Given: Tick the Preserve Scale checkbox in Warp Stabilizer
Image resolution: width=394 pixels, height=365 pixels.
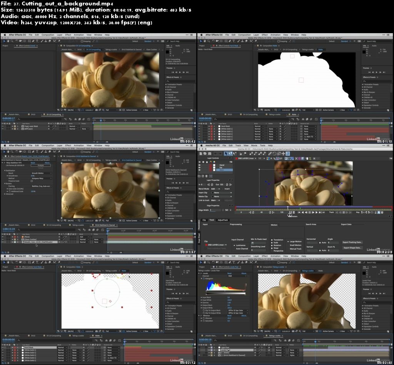Looking at the screenshot, I should (x=32, y=181).
